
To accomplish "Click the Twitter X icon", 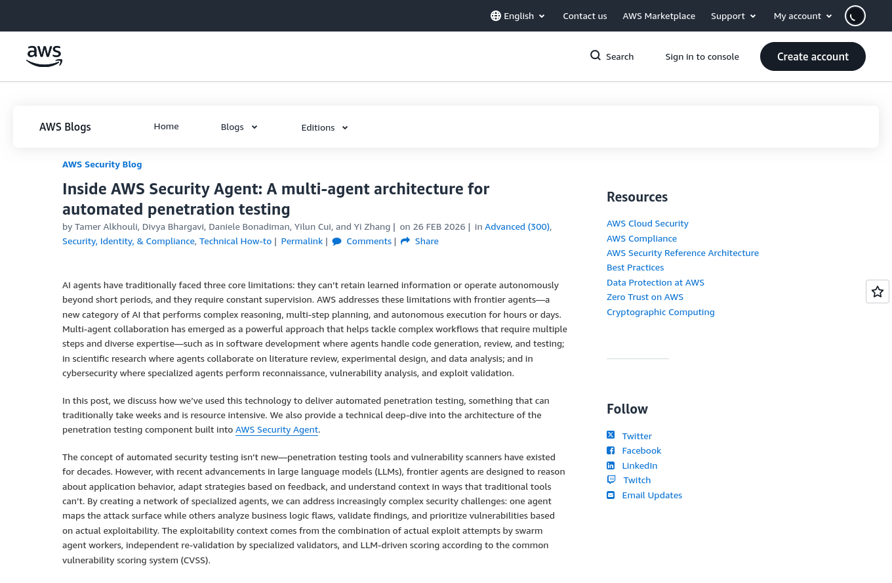I will pyautogui.click(x=611, y=435).
